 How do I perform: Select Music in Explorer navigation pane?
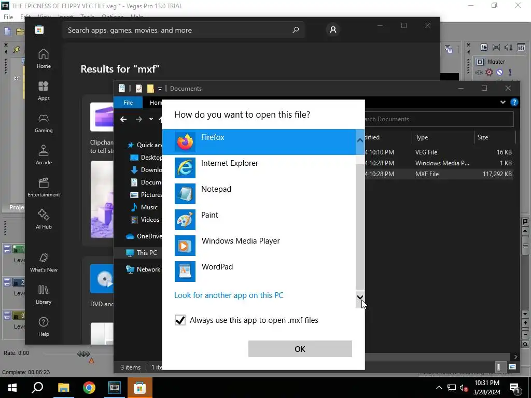tap(145, 207)
